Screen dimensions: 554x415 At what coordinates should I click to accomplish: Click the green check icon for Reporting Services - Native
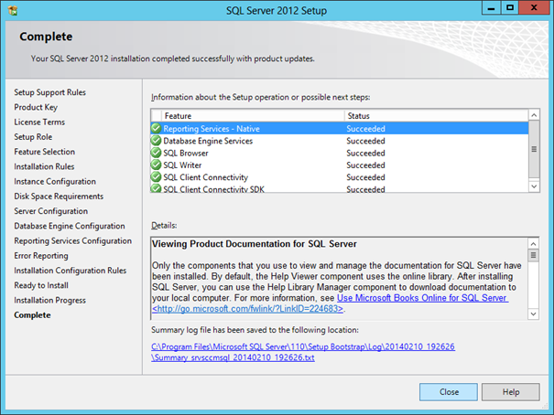156,128
